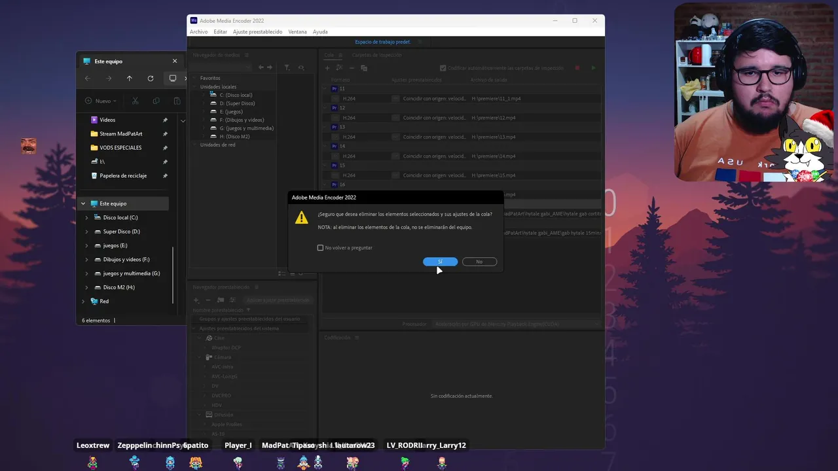Click the 'Este equipo' Explorer tab title

pyautogui.click(x=109, y=61)
